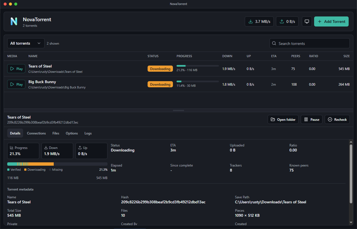This screenshot has width=357, height=229.
Task: Play the Big Buck Bunny torrent
Action: pyautogui.click(x=16, y=84)
